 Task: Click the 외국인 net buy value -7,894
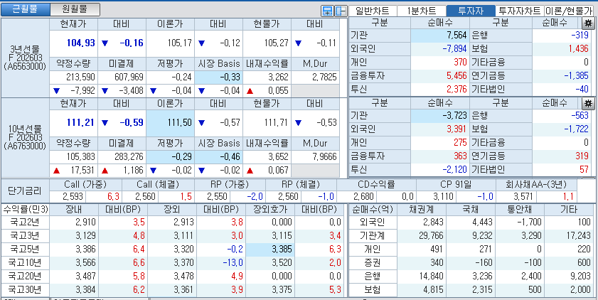point(454,49)
